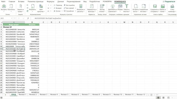
Task: Click the select-all corner of the sheet
Action: pyautogui.click(x=1, y=22)
